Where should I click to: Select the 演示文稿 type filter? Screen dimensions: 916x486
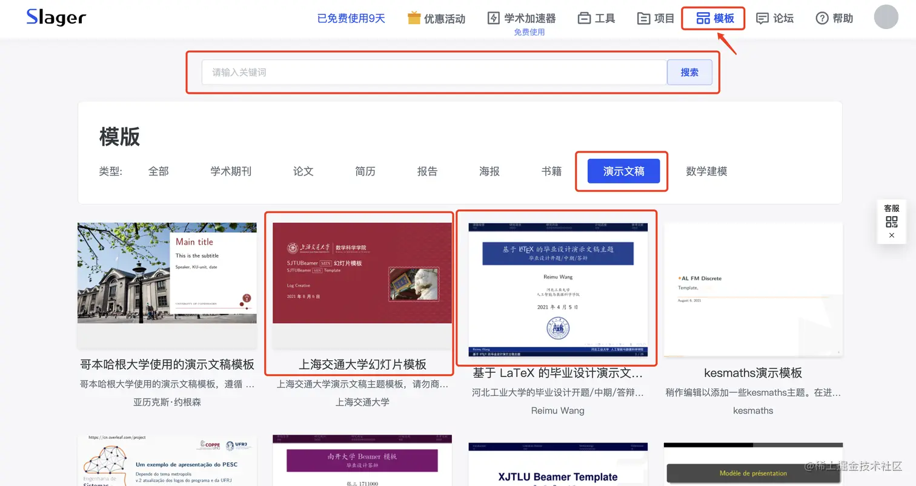click(x=624, y=171)
